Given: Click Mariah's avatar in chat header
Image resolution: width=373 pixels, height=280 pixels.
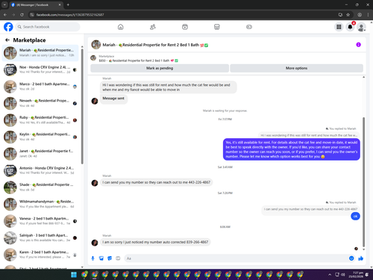Looking at the screenshot, I should (x=96, y=45).
